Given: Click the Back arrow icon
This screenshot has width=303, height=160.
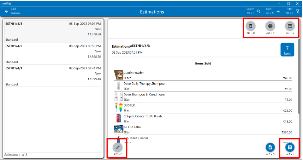Looking at the screenshot, I should 6,11.
